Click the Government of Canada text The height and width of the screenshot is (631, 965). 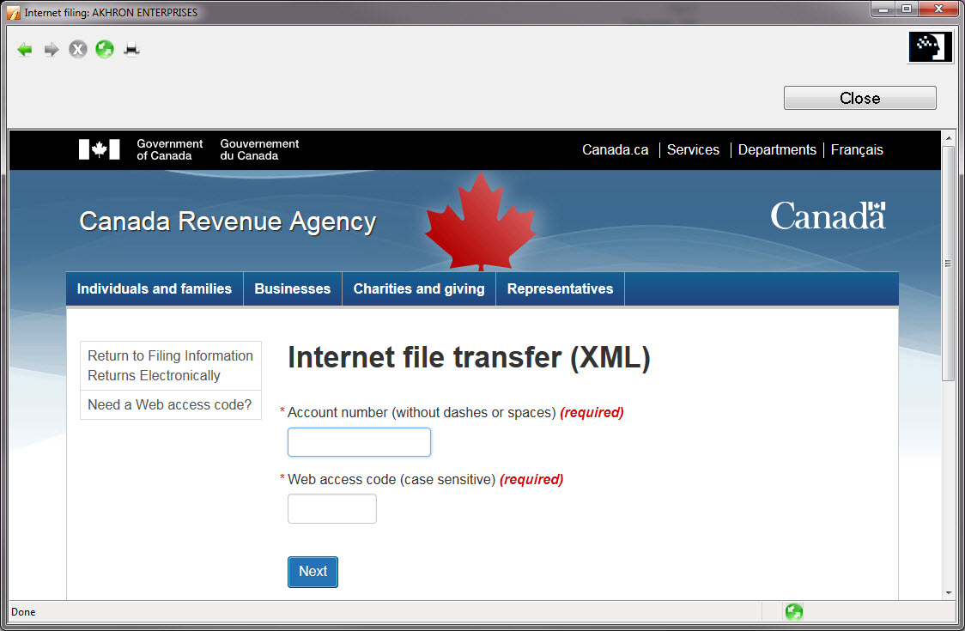(169, 149)
